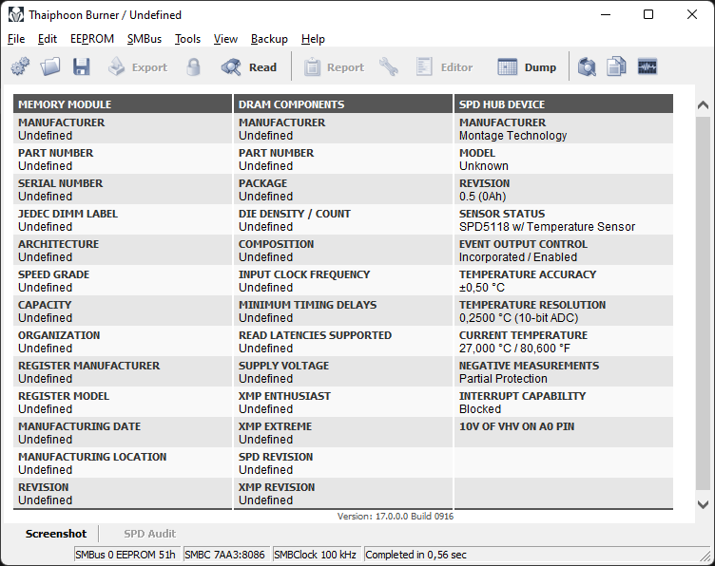Click the Dump toolbar button
The width and height of the screenshot is (715, 566).
click(x=527, y=67)
